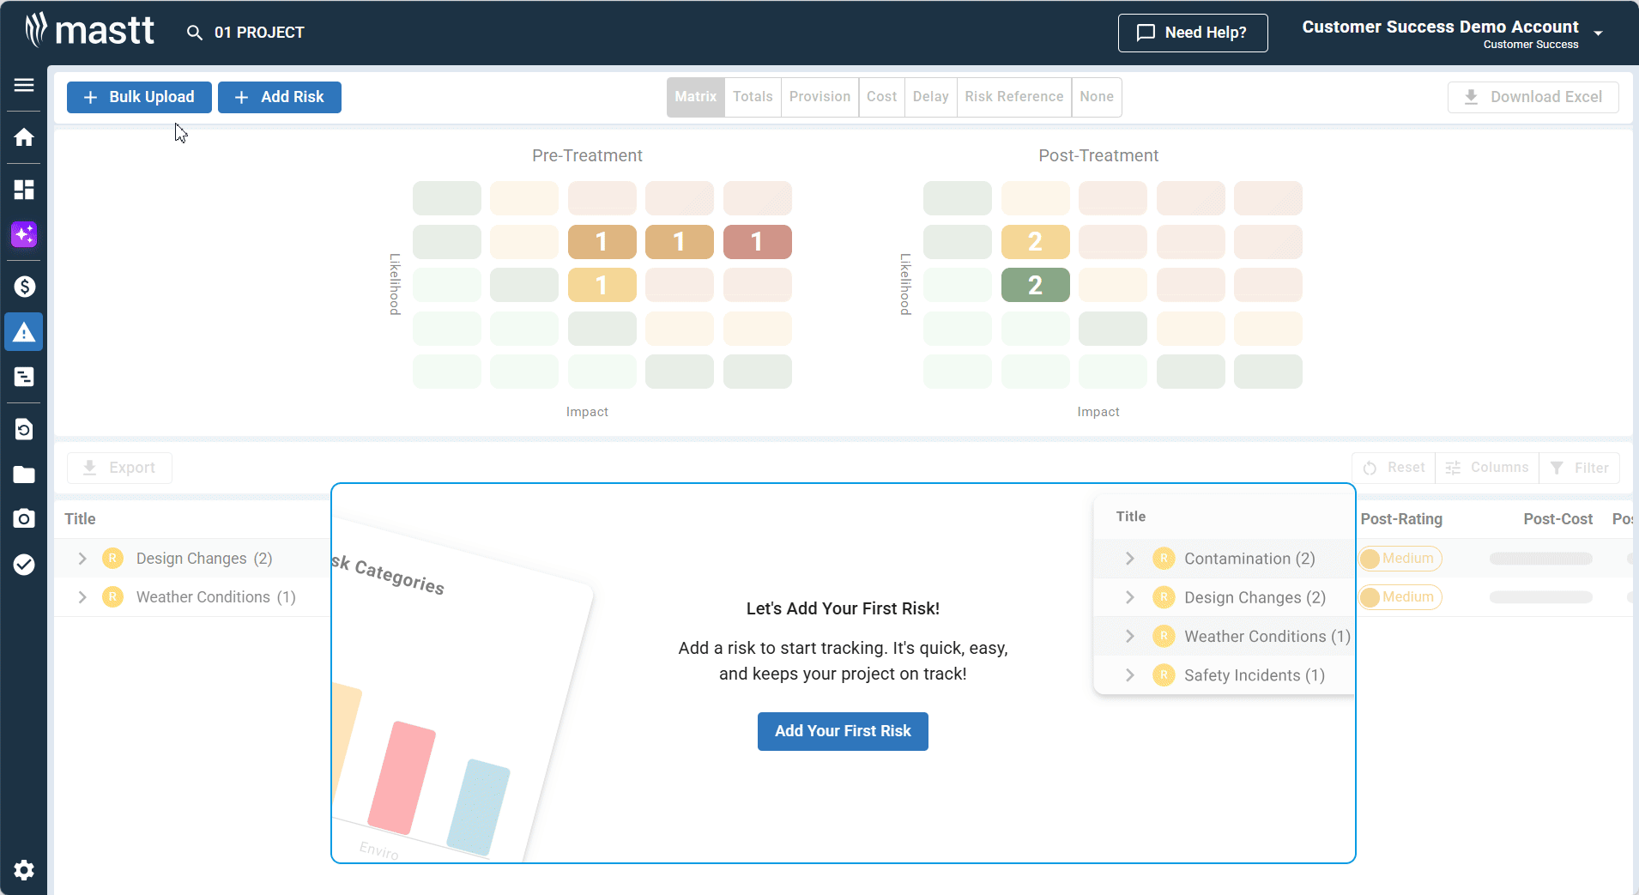Switch matrix view to Totals
This screenshot has height=895, width=1639.
coord(753,97)
